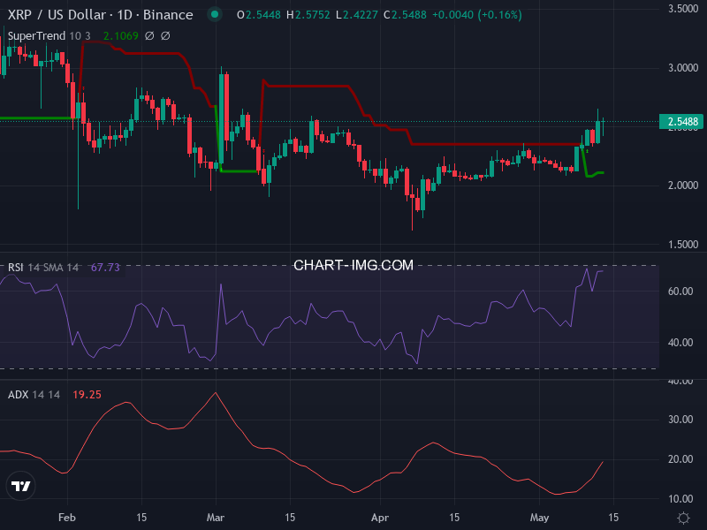Click second SuperTrend null value symbol
The height and width of the screenshot is (530, 707).
tap(165, 35)
